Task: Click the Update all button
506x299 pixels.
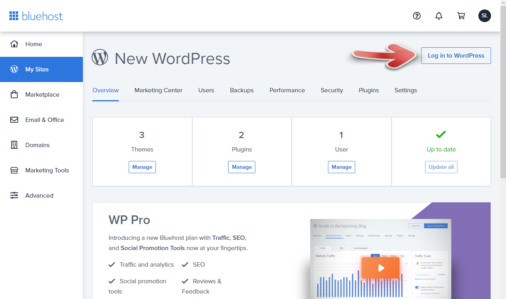Action: pyautogui.click(x=441, y=167)
